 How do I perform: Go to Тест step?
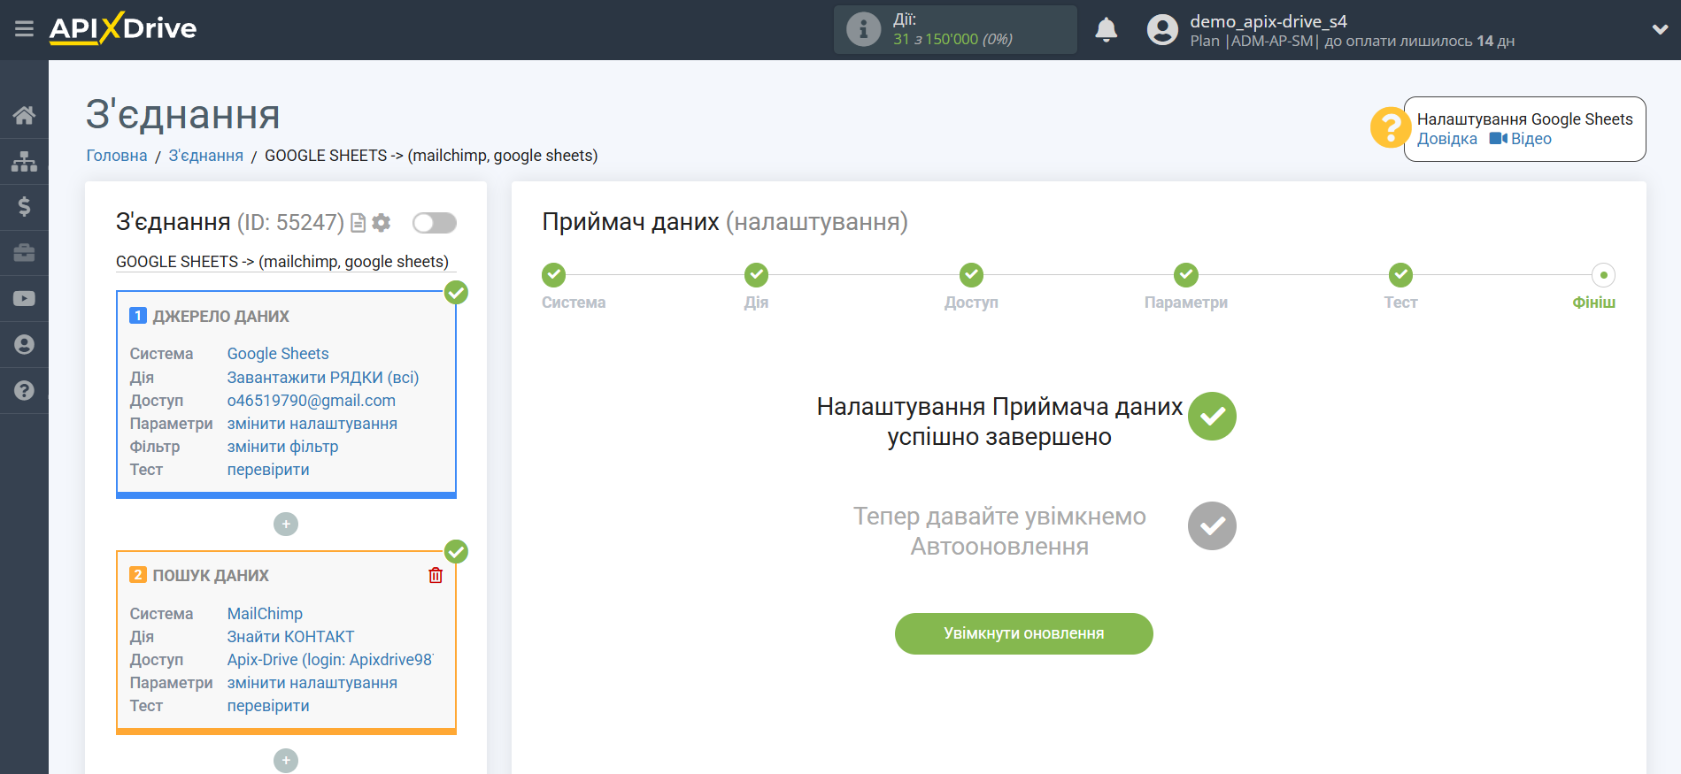pos(1401,275)
